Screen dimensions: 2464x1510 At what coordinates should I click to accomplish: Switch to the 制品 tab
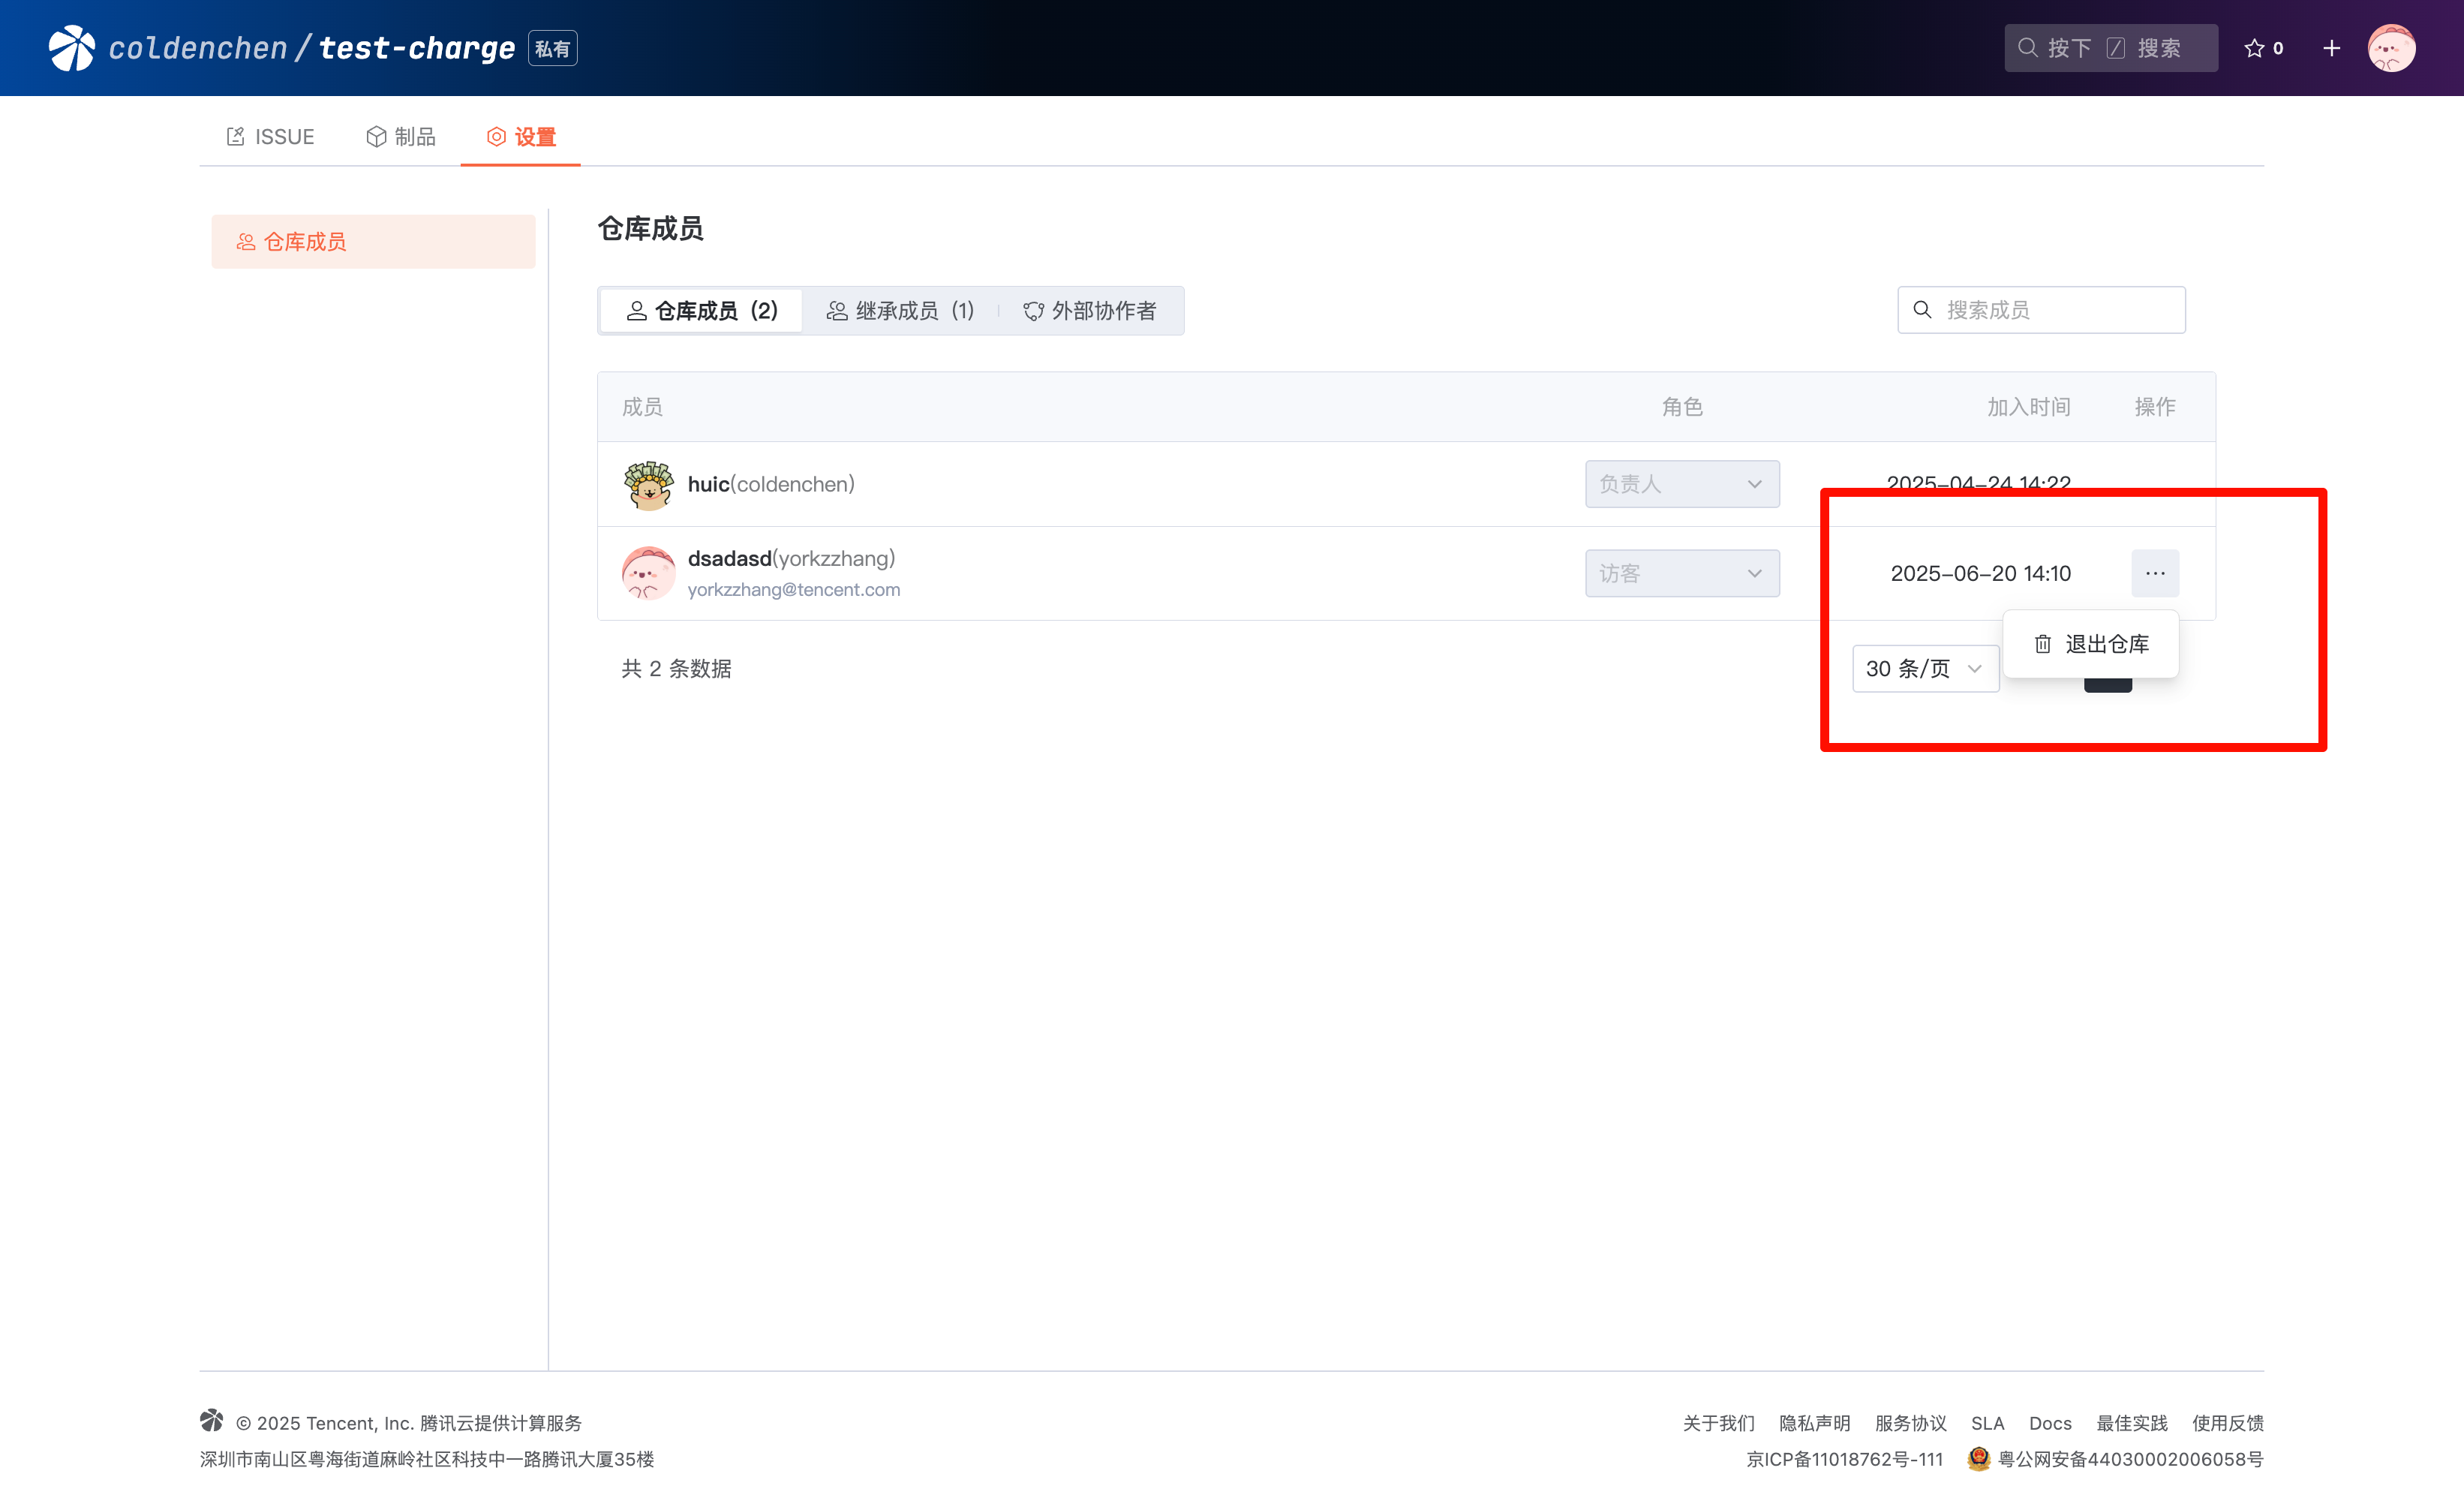click(401, 137)
